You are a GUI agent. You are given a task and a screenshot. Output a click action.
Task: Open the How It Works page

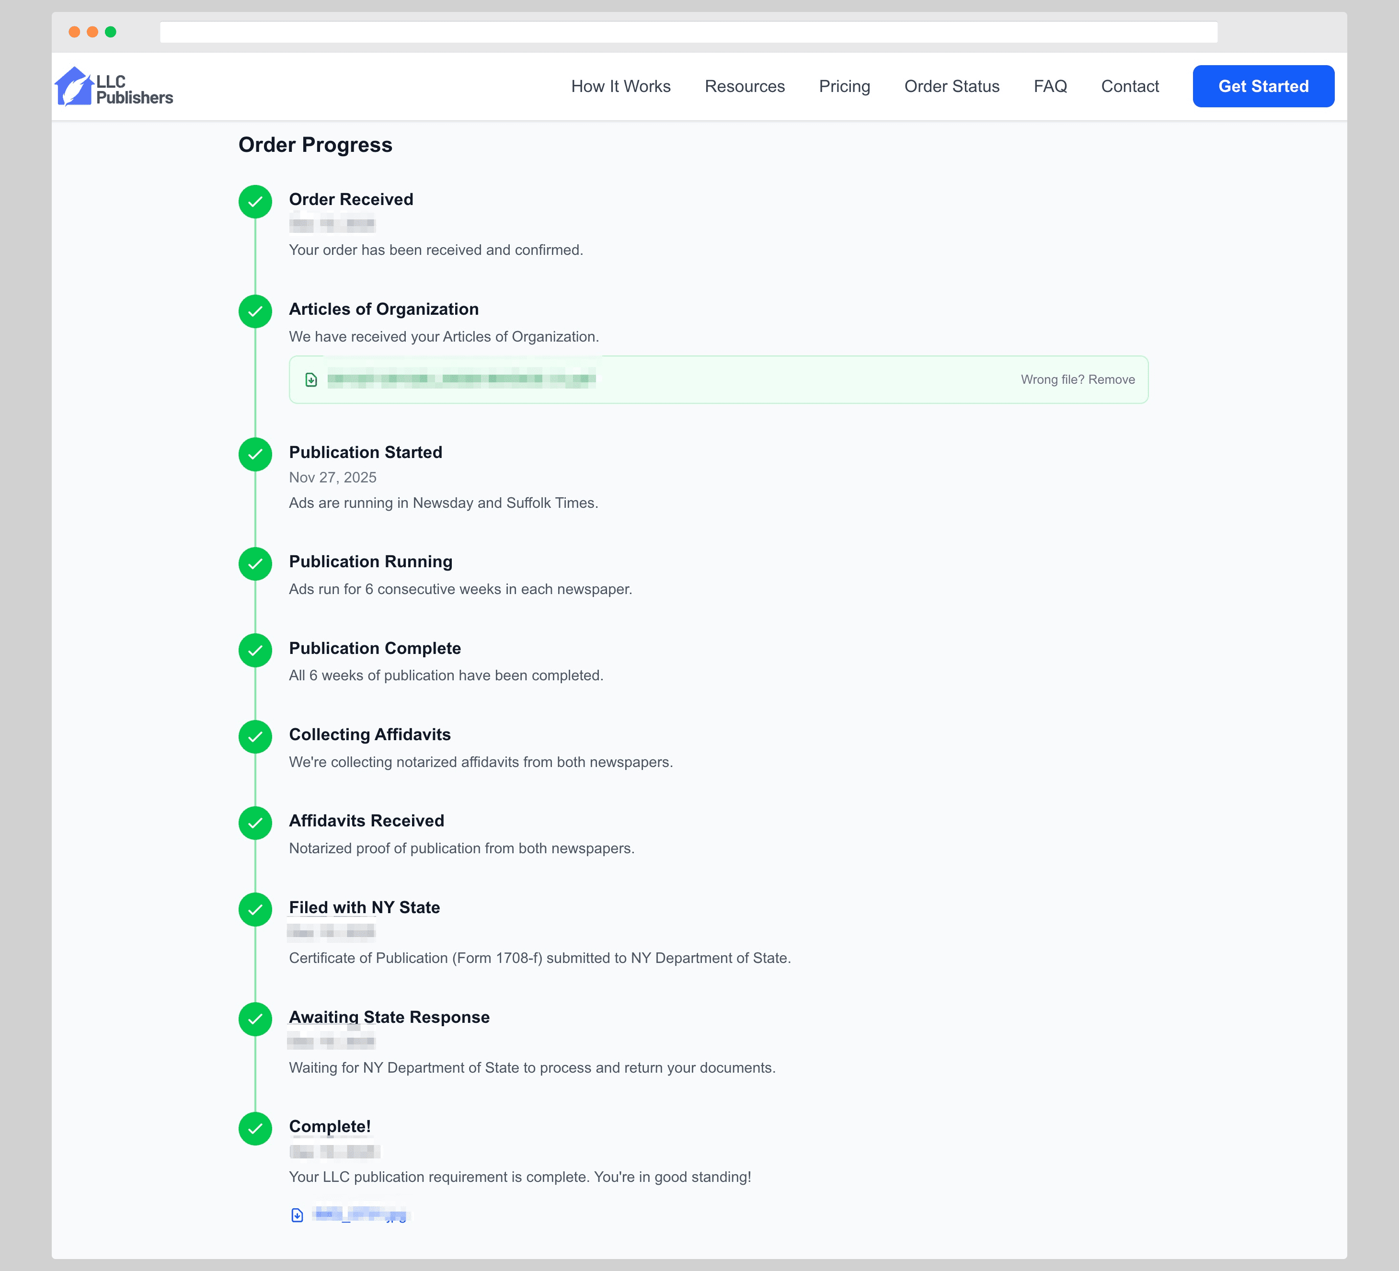[620, 86]
